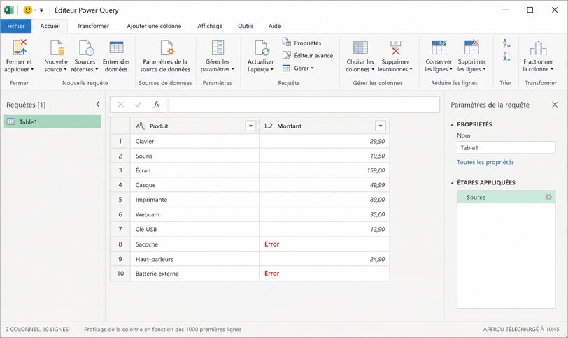Click 2 COLONNES, 10 LIGNES status text

point(37,330)
